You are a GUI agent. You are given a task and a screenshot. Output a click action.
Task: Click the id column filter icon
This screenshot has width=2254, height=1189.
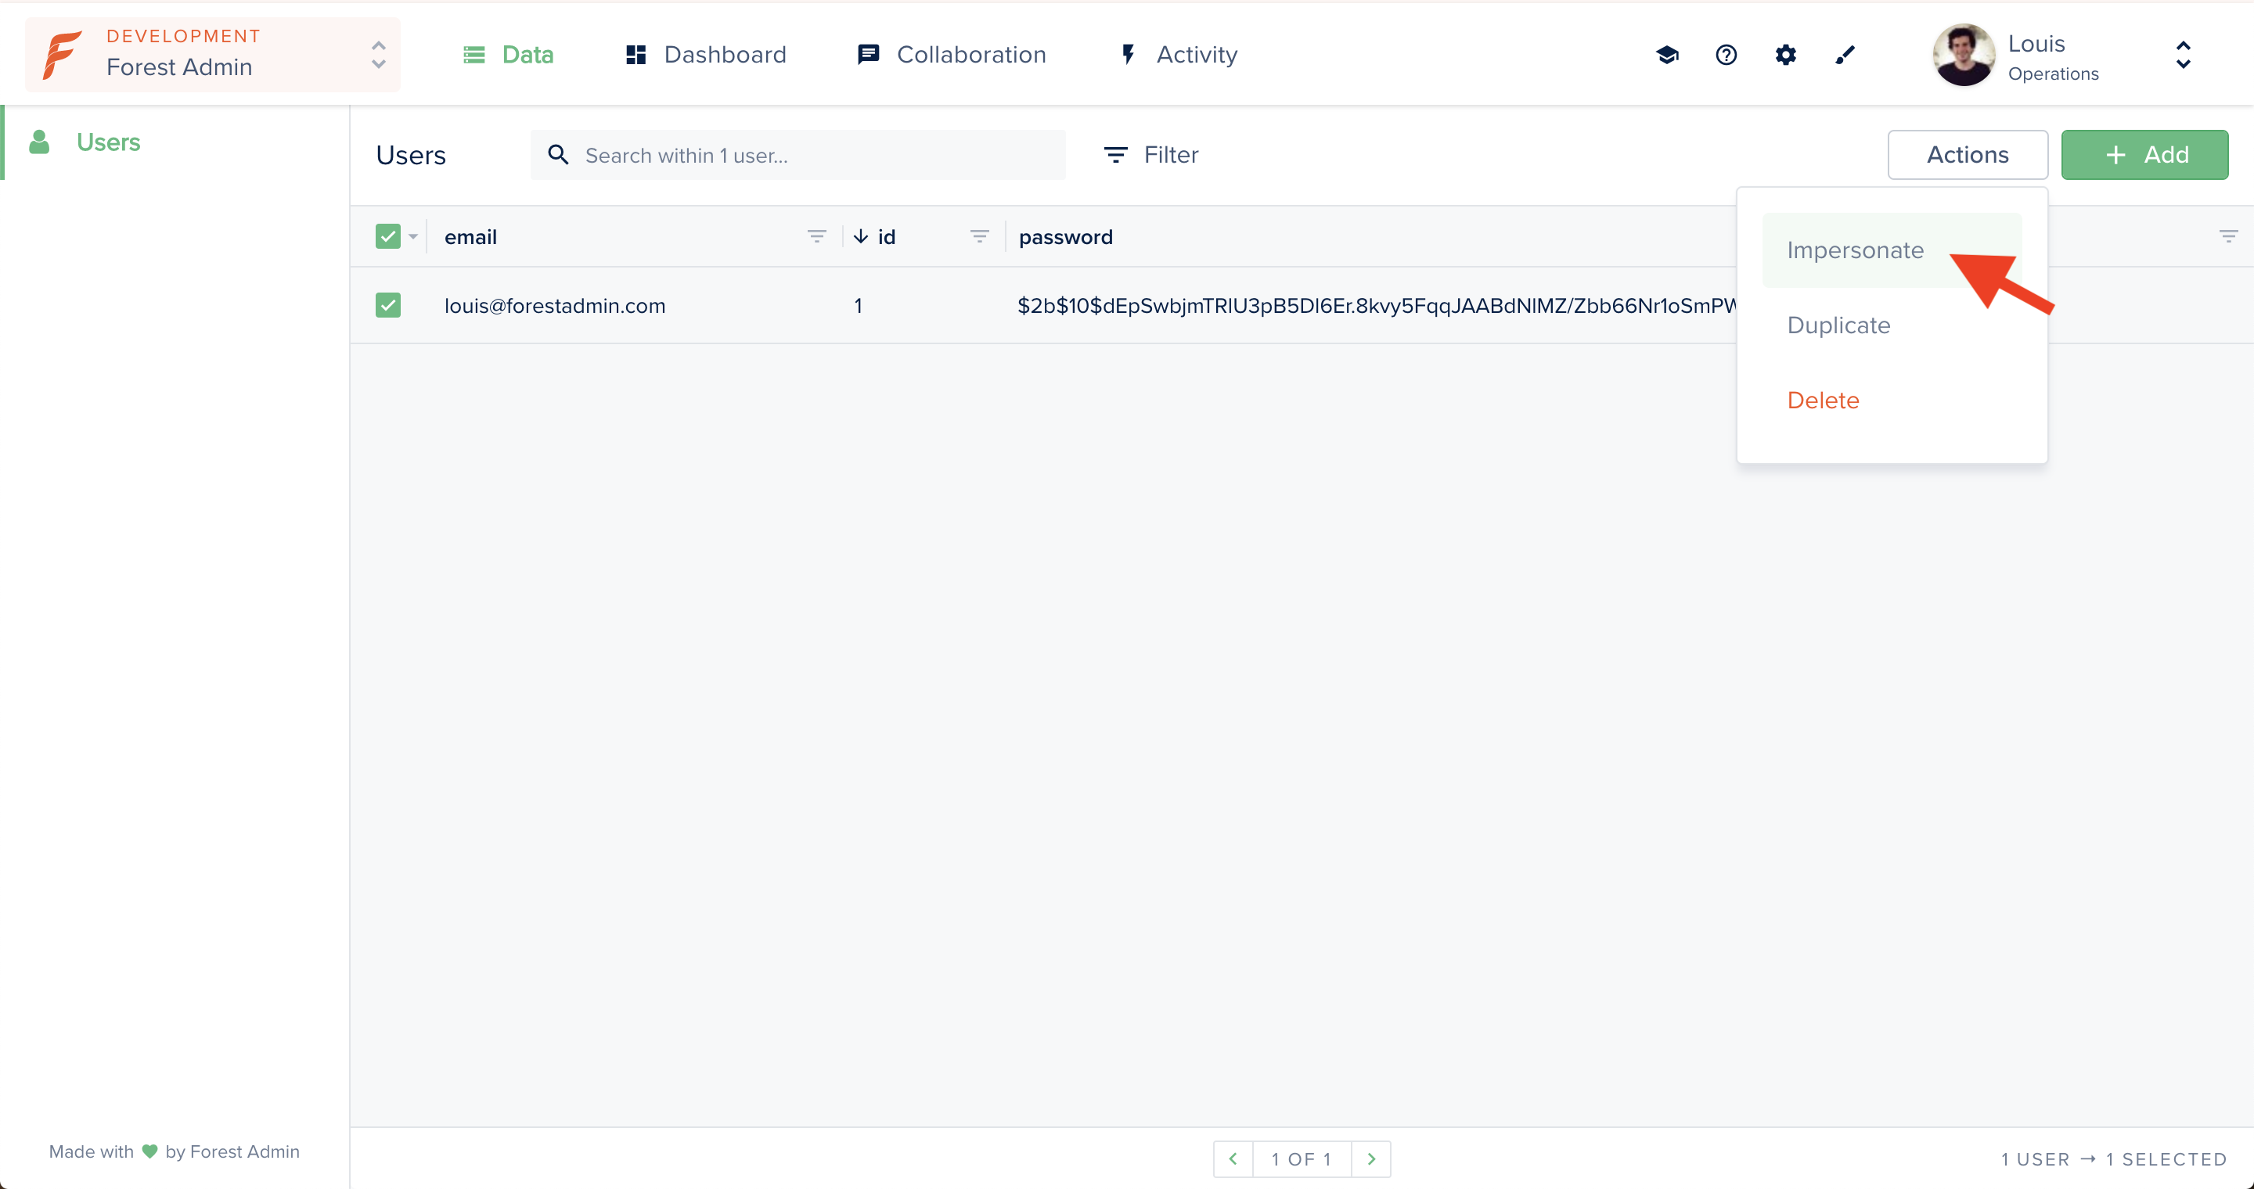(979, 236)
